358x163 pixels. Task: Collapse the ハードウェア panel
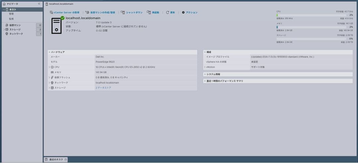click(x=49, y=52)
